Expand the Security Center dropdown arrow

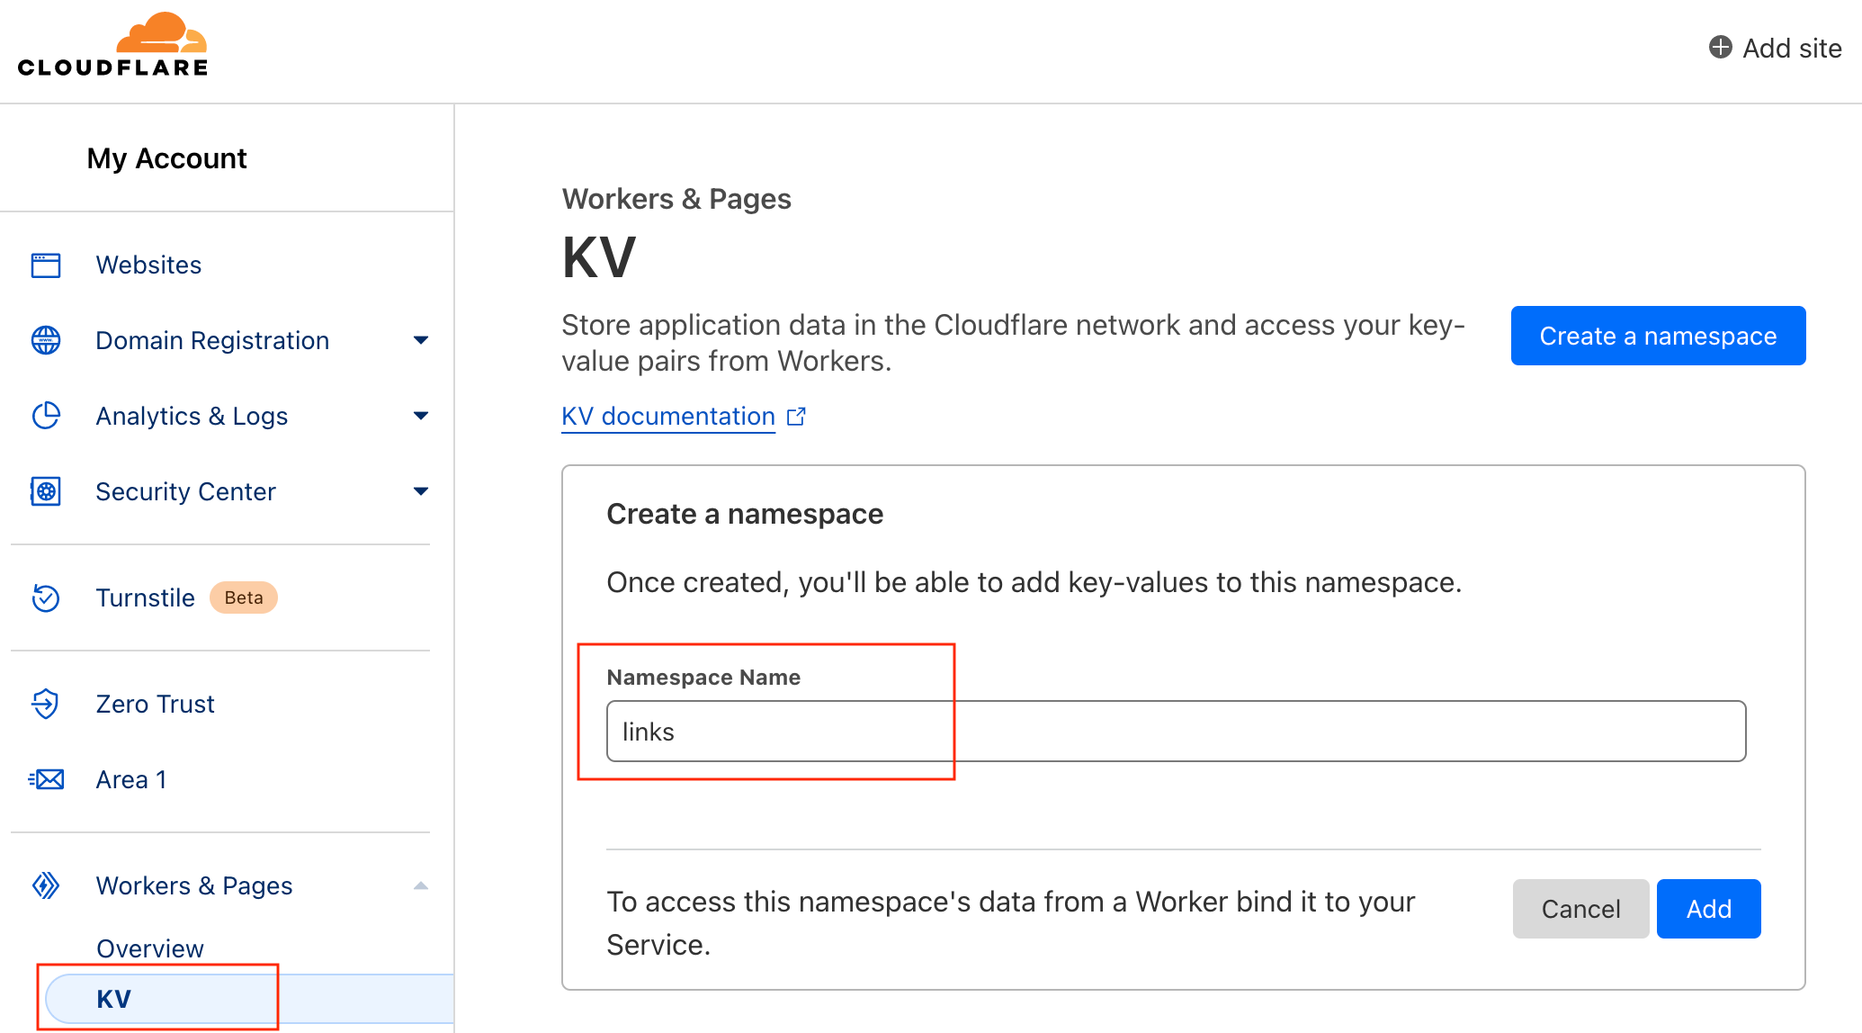click(x=420, y=491)
